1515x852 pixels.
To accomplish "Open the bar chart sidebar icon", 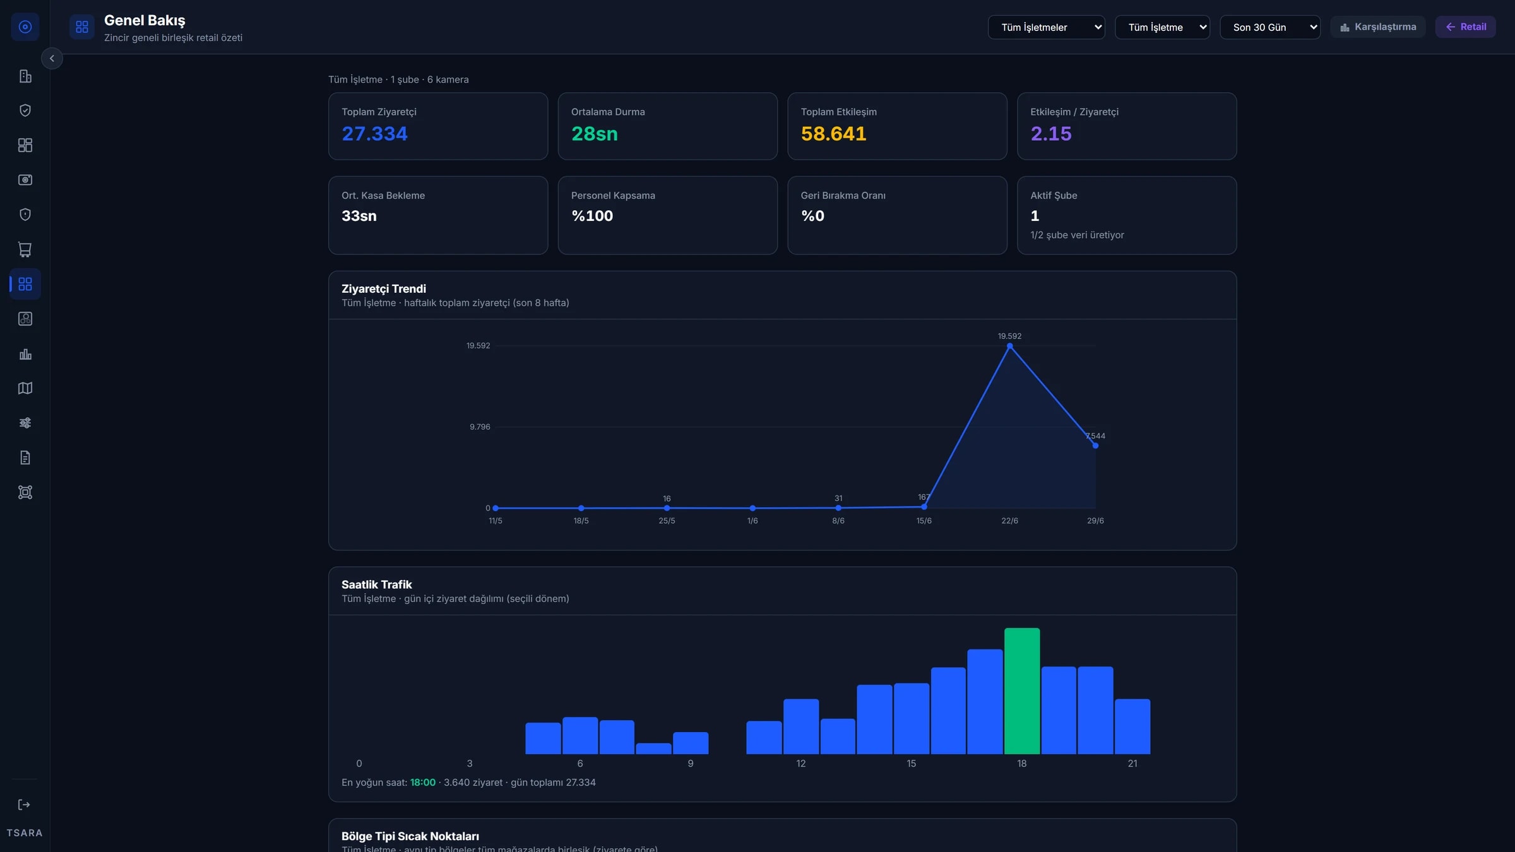I will (25, 354).
